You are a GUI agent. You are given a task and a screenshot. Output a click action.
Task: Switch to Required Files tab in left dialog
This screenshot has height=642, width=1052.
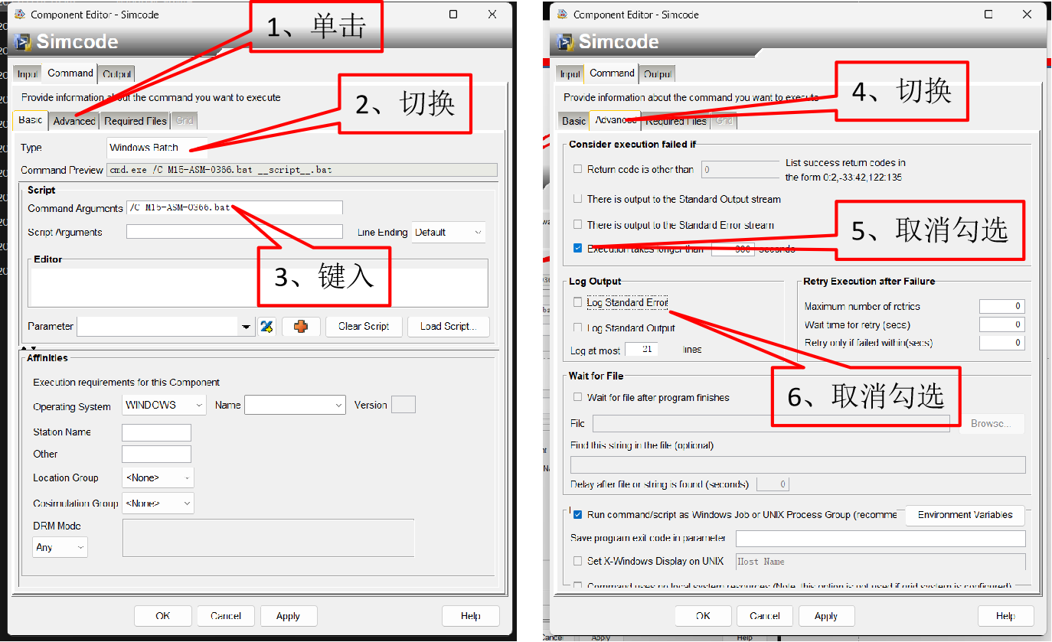tap(136, 121)
